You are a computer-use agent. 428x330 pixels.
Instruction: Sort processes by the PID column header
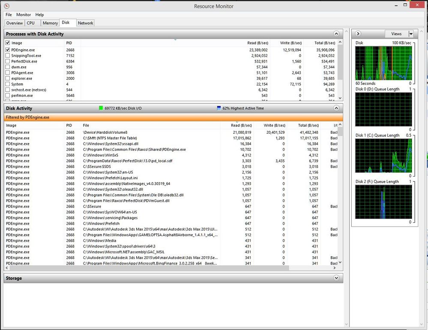pyautogui.click(x=69, y=43)
